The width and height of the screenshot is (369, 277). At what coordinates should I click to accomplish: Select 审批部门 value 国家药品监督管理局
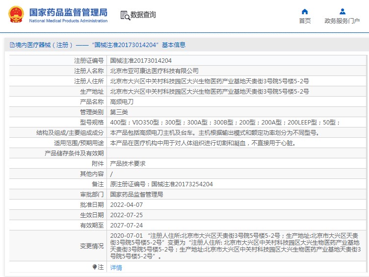137,195
